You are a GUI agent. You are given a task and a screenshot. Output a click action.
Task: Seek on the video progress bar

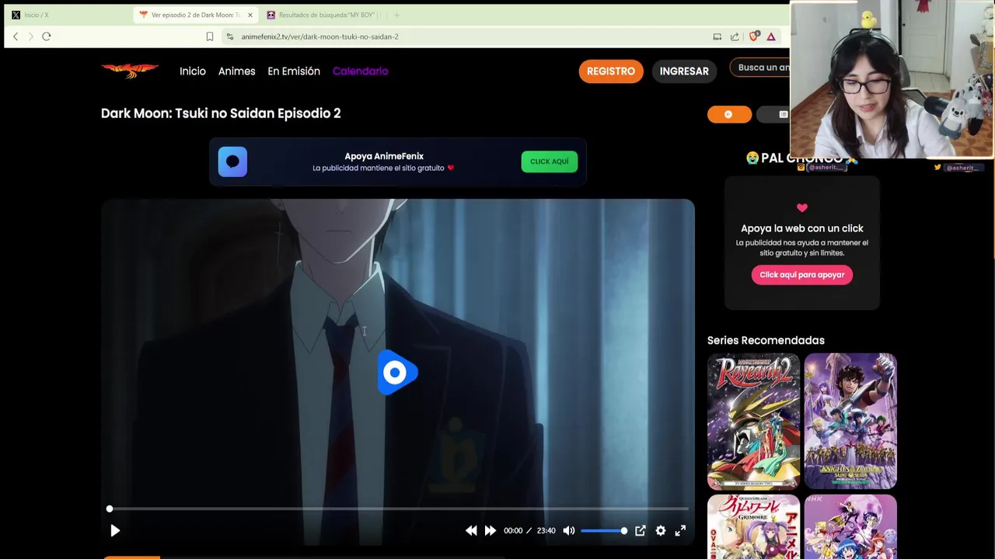pos(398,509)
